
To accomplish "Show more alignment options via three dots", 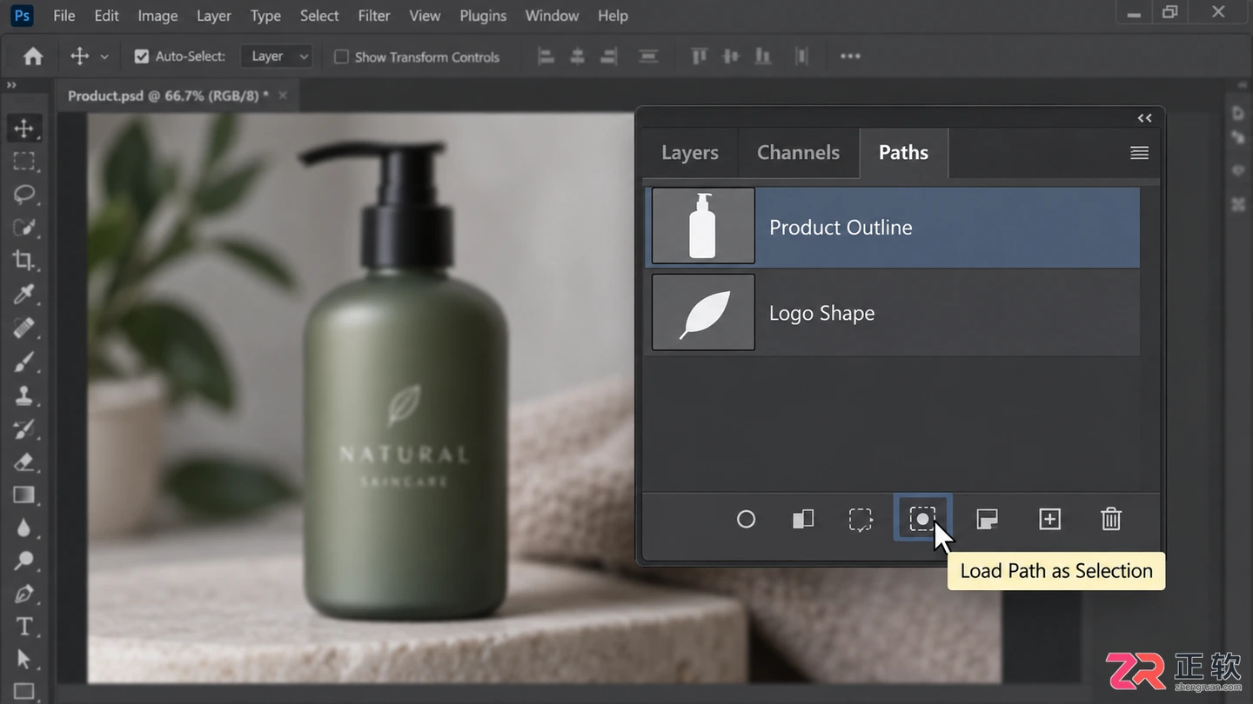I will pos(850,56).
